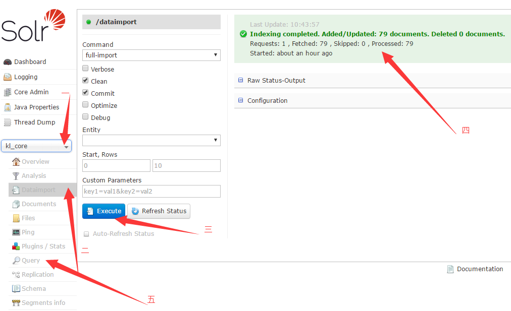511x311 pixels.
Task: Click the "Last Update: 10:43:57" text
Action: pyautogui.click(x=284, y=24)
